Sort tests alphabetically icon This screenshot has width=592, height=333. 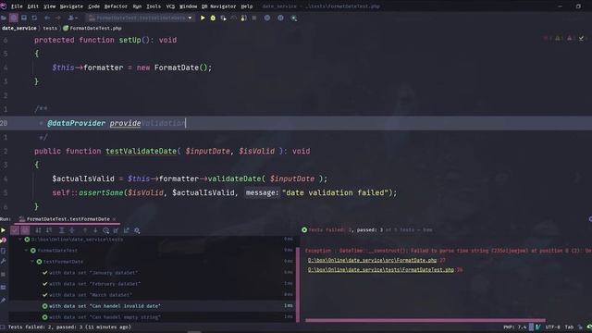[38, 230]
